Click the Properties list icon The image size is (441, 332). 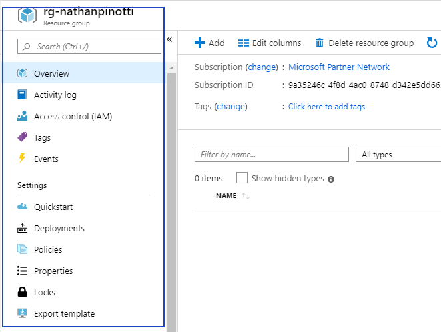pyautogui.click(x=22, y=271)
